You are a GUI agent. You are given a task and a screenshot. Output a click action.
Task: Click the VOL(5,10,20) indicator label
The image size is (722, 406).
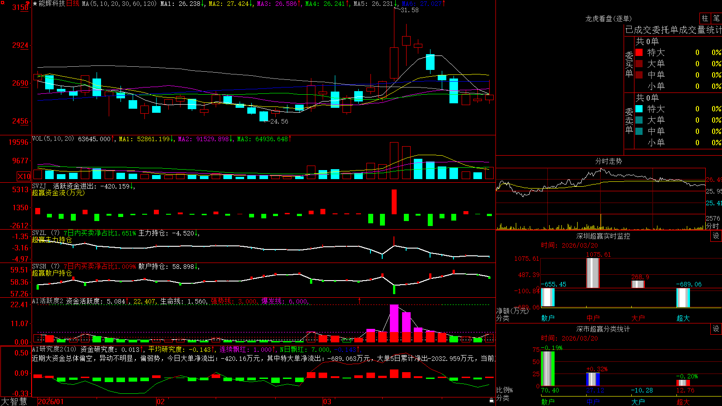tap(53, 138)
